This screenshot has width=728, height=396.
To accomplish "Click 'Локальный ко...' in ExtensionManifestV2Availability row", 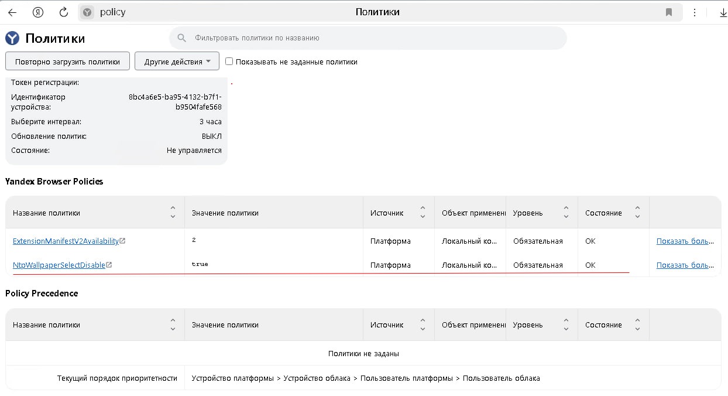I will (x=469, y=241).
